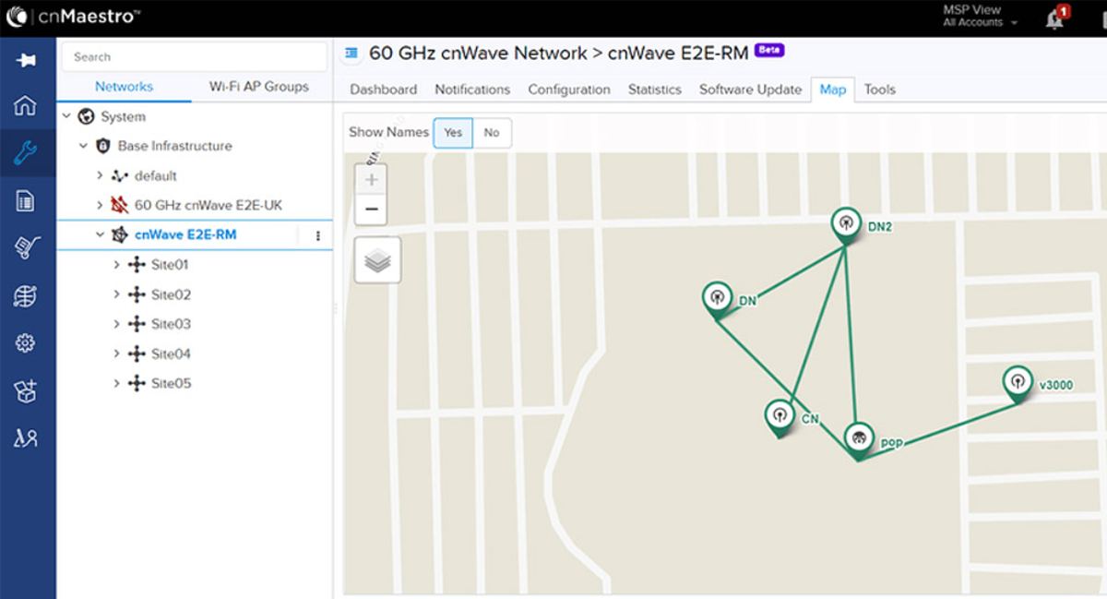The height and width of the screenshot is (599, 1107).
Task: Select the DN2 node marker on map
Action: pyautogui.click(x=845, y=225)
